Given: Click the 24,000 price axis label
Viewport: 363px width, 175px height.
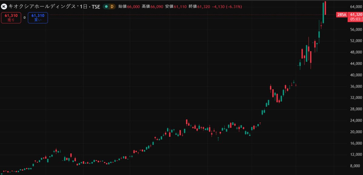Looking at the screenshot, I should (x=356, y=120).
